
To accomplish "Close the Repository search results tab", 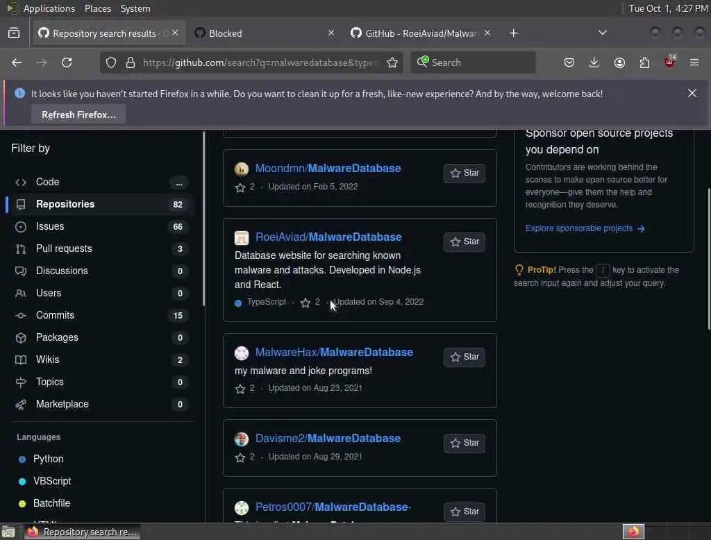I will point(175,33).
